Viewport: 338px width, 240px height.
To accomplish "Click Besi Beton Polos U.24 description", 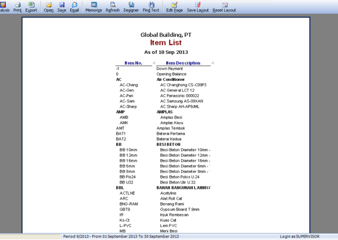I will point(180,177).
